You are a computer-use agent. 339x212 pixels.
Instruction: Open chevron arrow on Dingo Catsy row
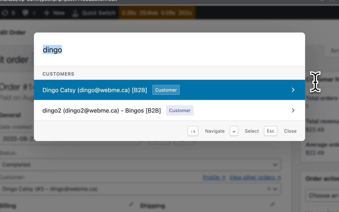click(293, 90)
